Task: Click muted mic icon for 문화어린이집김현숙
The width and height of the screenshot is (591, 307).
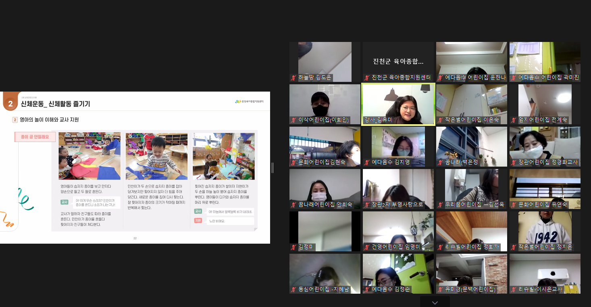Action: 293,163
